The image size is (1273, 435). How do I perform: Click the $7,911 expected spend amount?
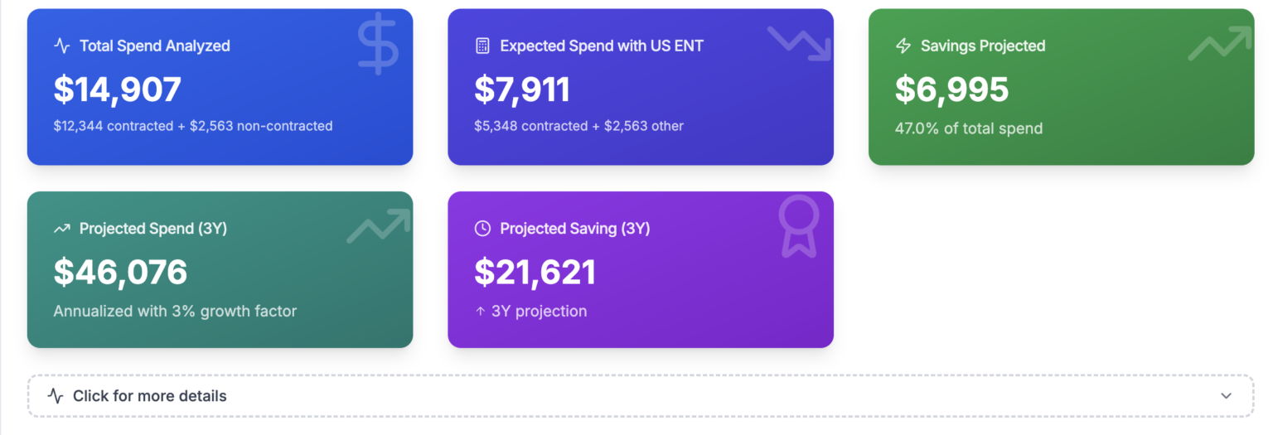click(x=522, y=89)
